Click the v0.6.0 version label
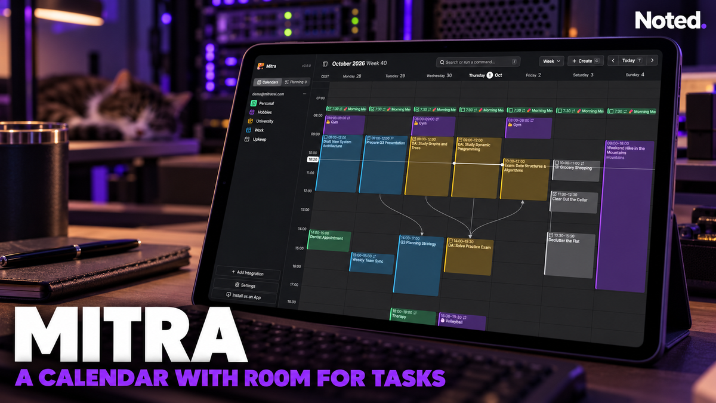This screenshot has width=716, height=403. pos(306,66)
